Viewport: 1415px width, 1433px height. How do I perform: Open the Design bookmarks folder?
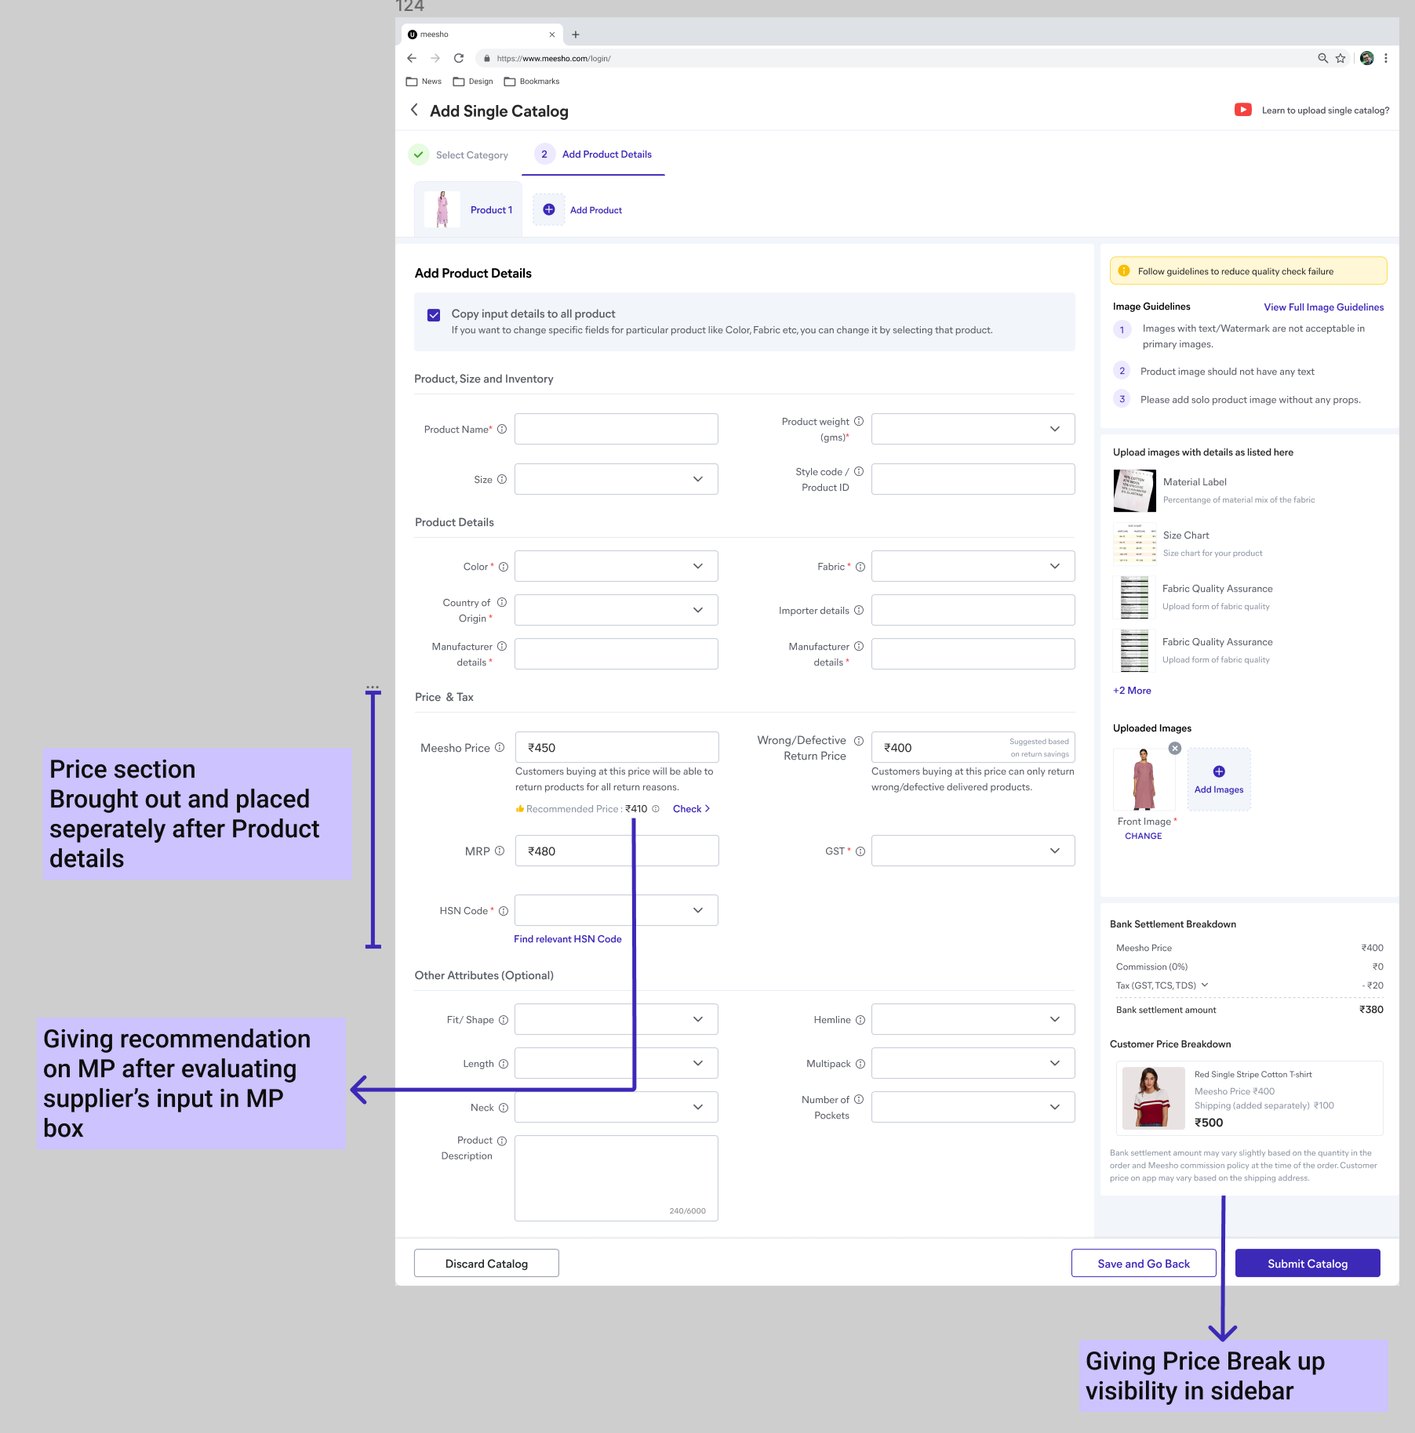(x=473, y=82)
